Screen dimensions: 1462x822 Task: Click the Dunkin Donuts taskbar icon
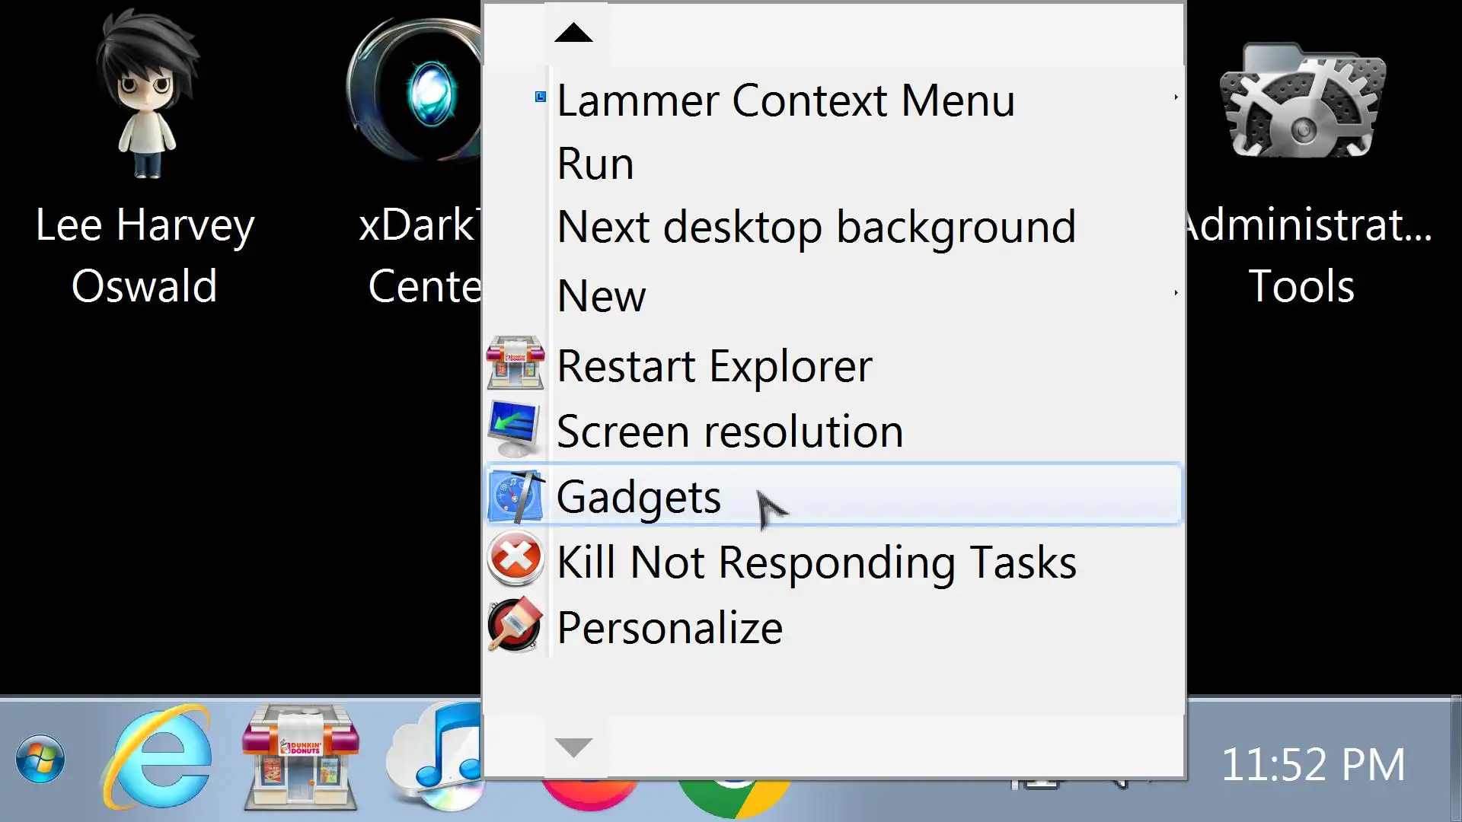pyautogui.click(x=301, y=757)
